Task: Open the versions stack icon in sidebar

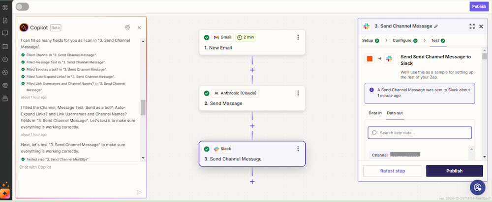Action: (5, 98)
